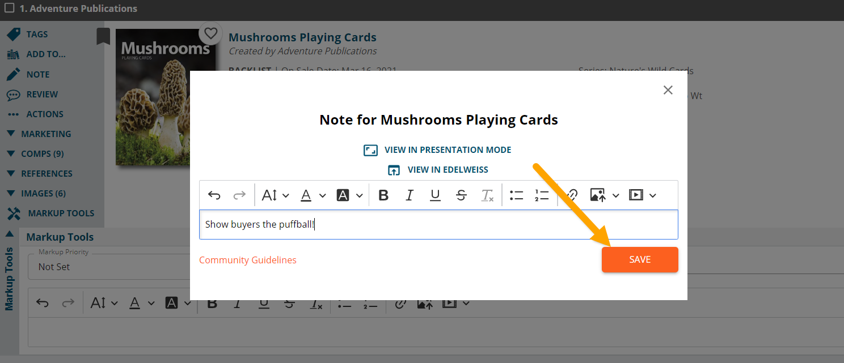Open ADD TO... in the left sidebar

click(x=36, y=54)
